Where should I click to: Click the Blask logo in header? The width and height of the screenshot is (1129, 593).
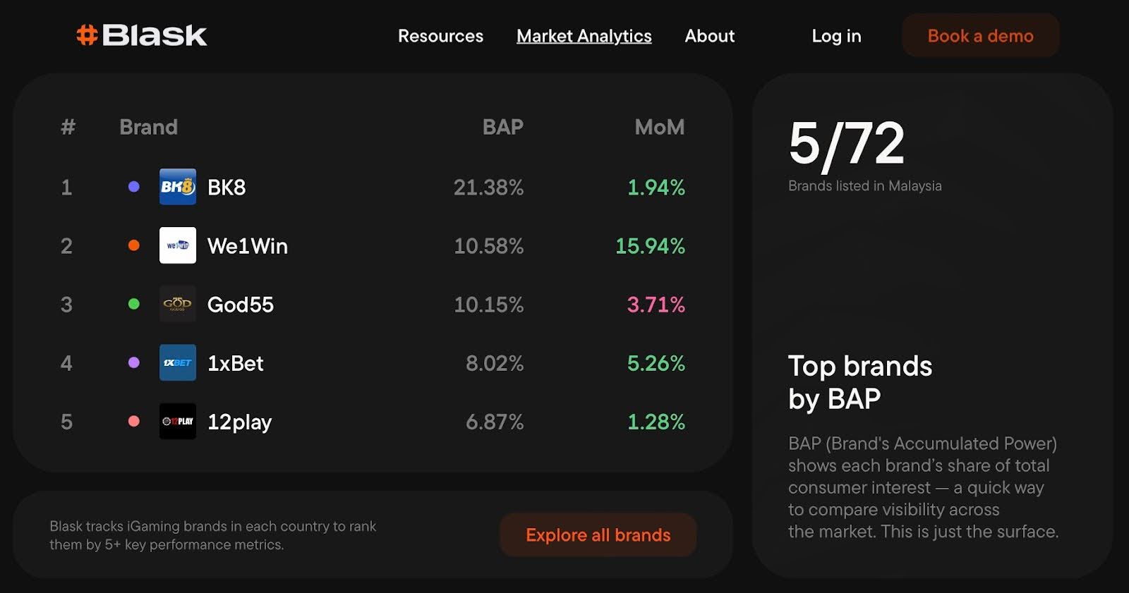(141, 35)
